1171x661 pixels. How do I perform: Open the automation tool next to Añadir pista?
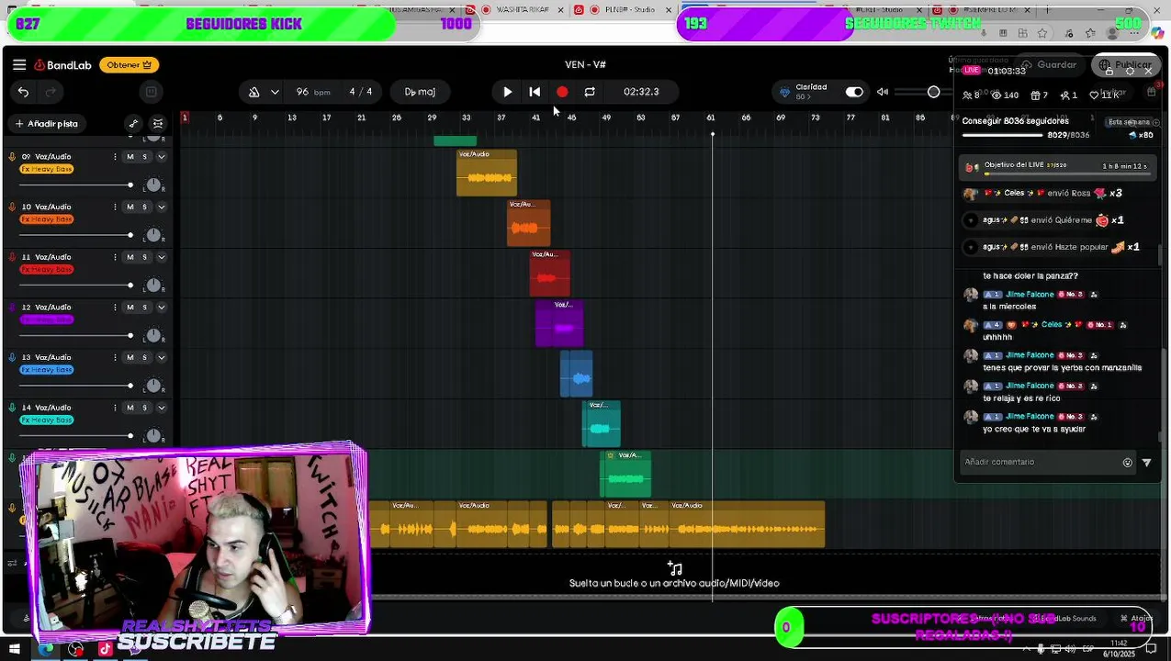tap(133, 123)
